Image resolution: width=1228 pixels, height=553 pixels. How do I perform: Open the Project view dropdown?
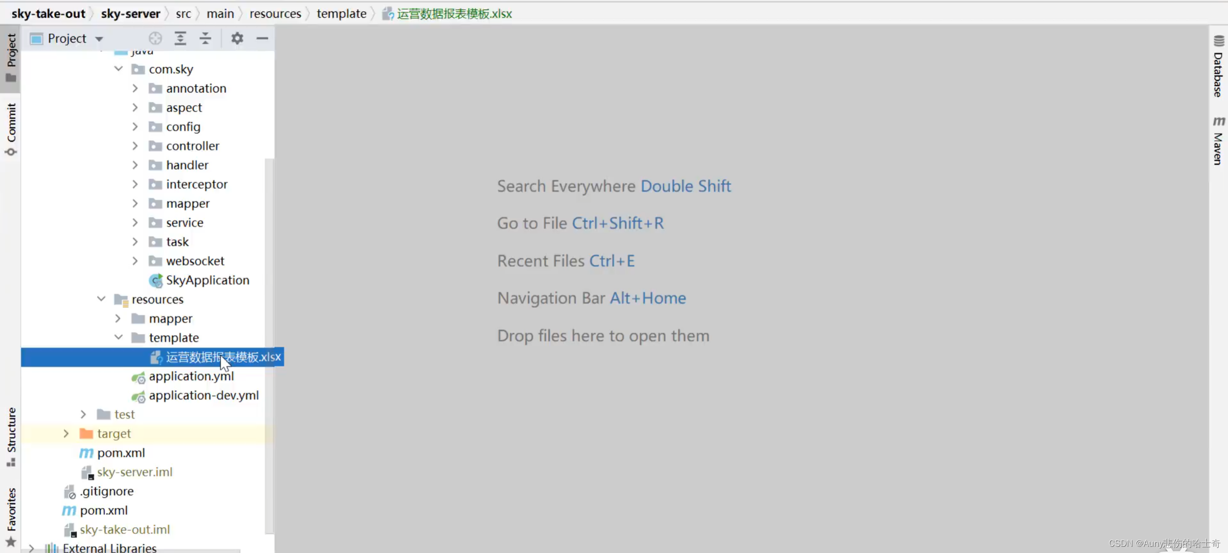pyautogui.click(x=99, y=39)
